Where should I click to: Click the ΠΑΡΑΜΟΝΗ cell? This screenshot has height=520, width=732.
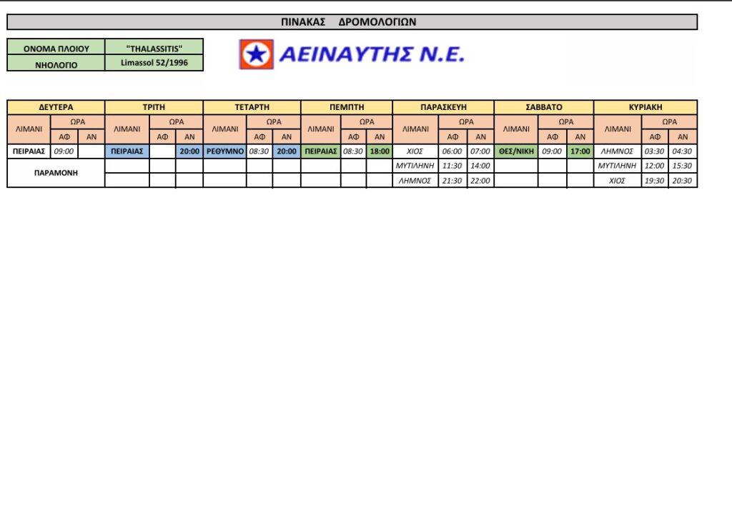click(x=56, y=173)
